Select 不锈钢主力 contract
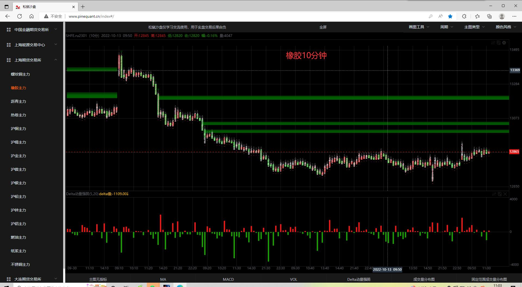The image size is (522, 287). pyautogui.click(x=20, y=264)
